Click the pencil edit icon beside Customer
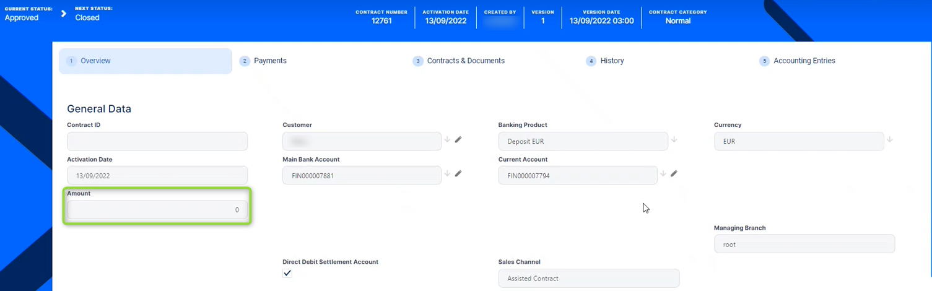The height and width of the screenshot is (291, 932). pos(458,140)
